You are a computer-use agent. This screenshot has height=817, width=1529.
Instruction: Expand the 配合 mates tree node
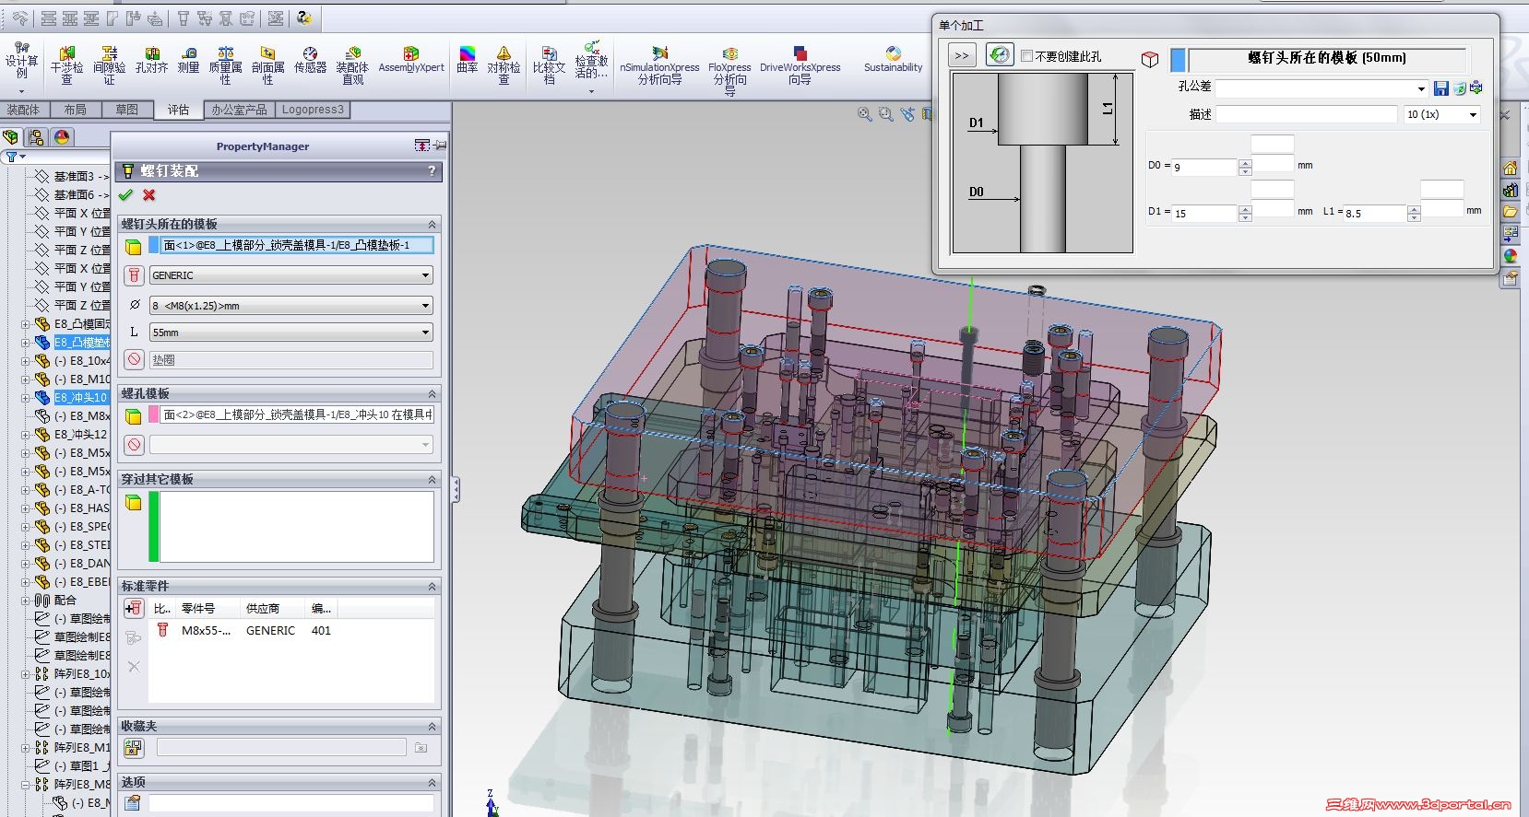tap(26, 601)
